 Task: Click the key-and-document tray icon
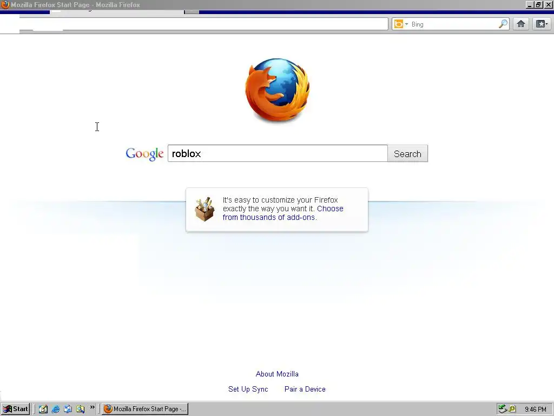(x=512, y=409)
